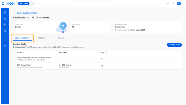The image size is (186, 105).
Task: Select the 3.37 Release Test device row
Action: pyautogui.click(x=97, y=66)
